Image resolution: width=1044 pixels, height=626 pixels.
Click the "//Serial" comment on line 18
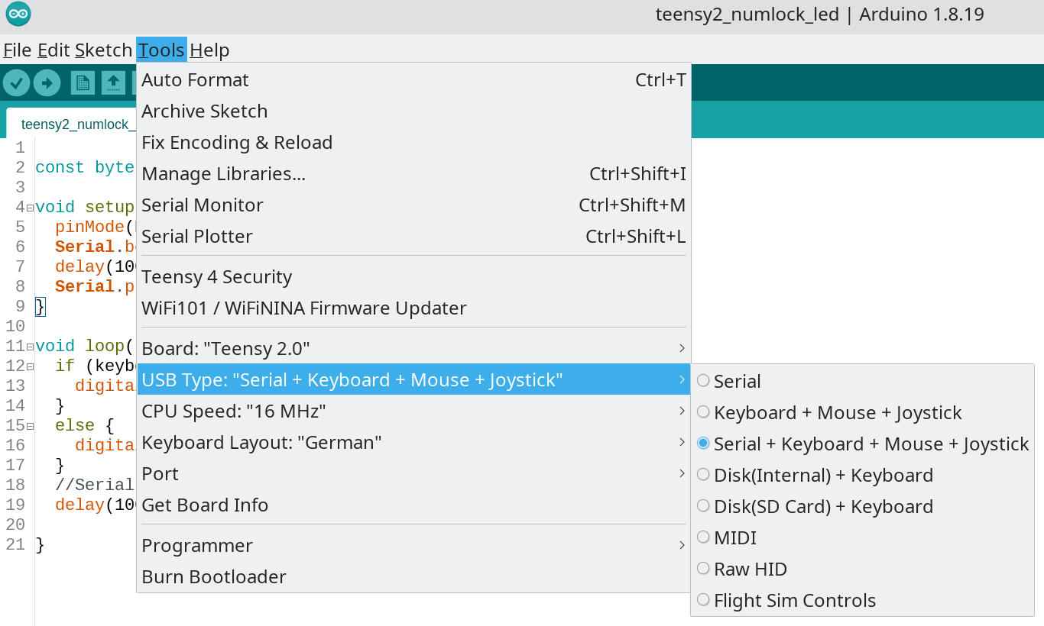95,485
